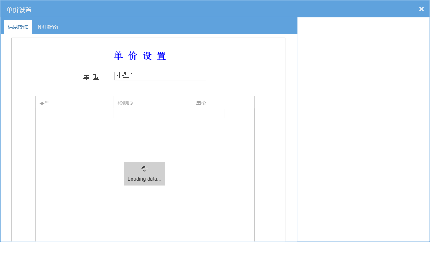Click the blue 单 价 设 置 heading
Screen dimensions: 430x269
(x=139, y=56)
